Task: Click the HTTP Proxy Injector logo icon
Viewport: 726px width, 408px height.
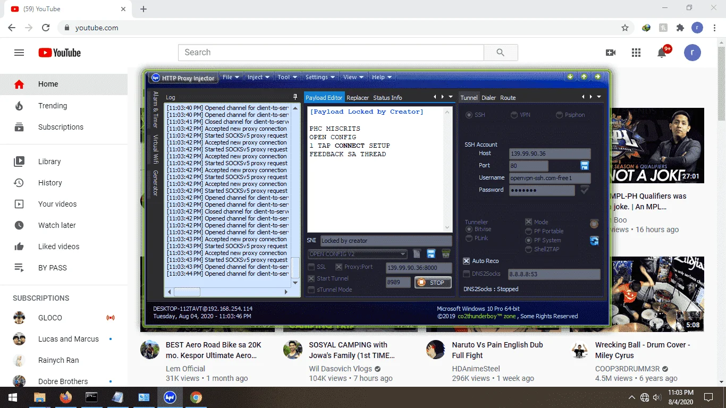Action: (x=156, y=78)
